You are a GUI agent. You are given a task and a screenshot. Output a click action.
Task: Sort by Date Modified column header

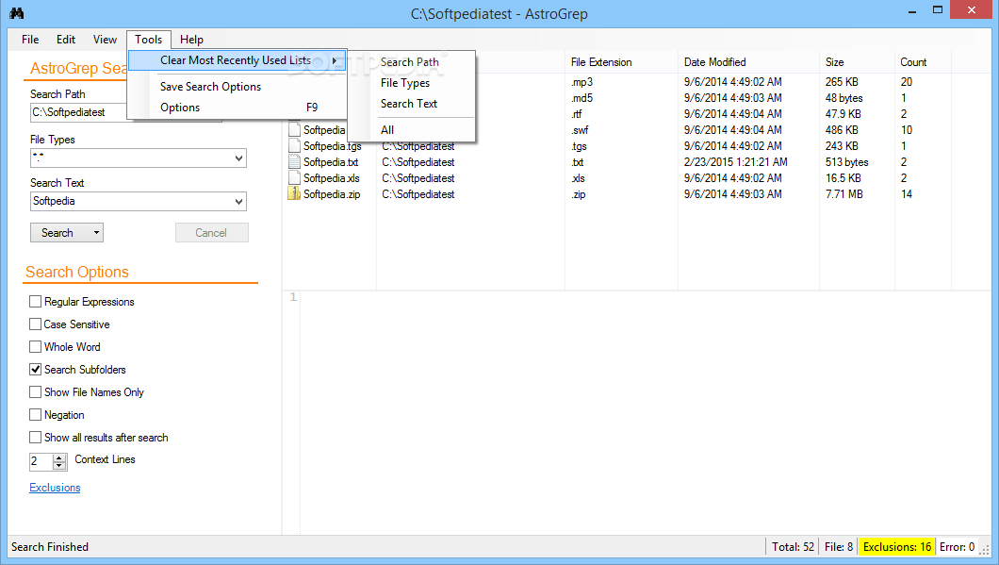click(714, 62)
